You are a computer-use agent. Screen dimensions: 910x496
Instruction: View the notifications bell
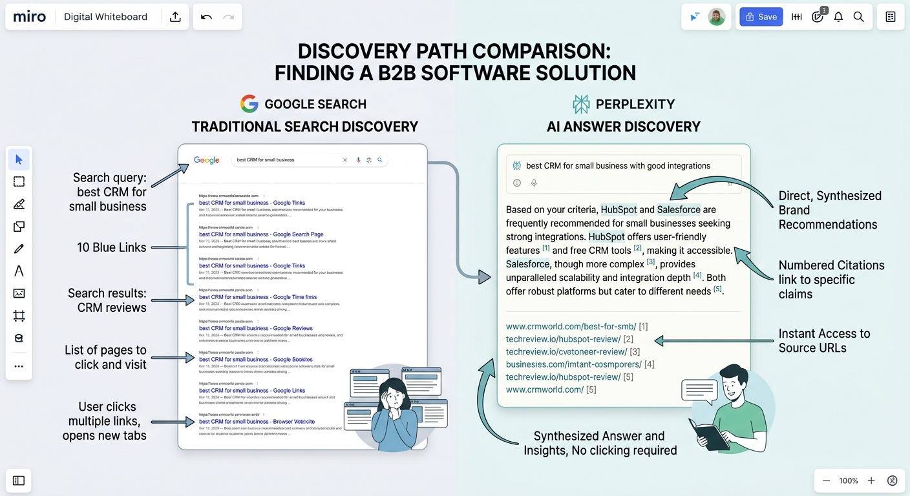[x=838, y=17]
